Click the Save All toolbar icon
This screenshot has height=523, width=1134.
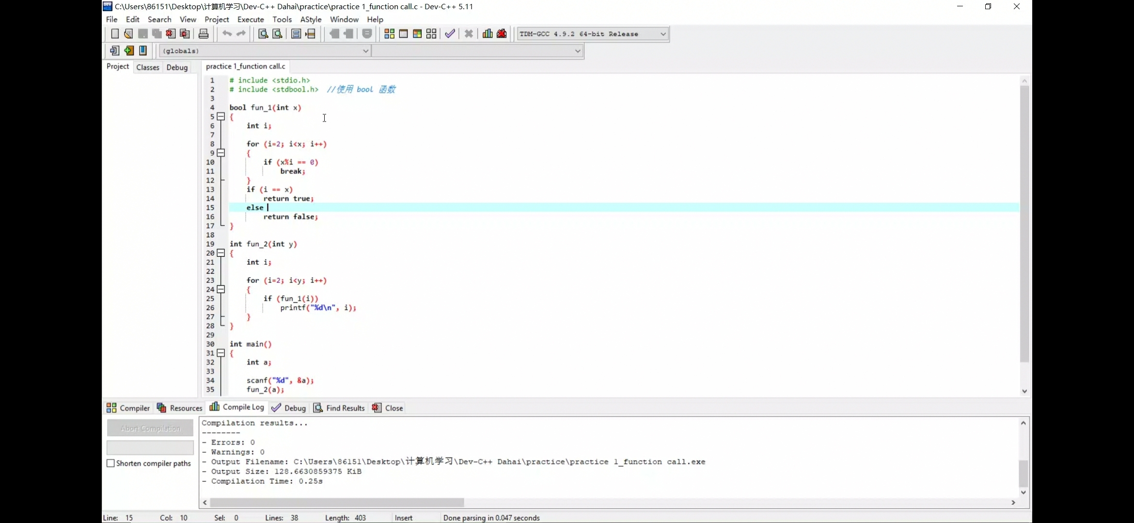[157, 34]
